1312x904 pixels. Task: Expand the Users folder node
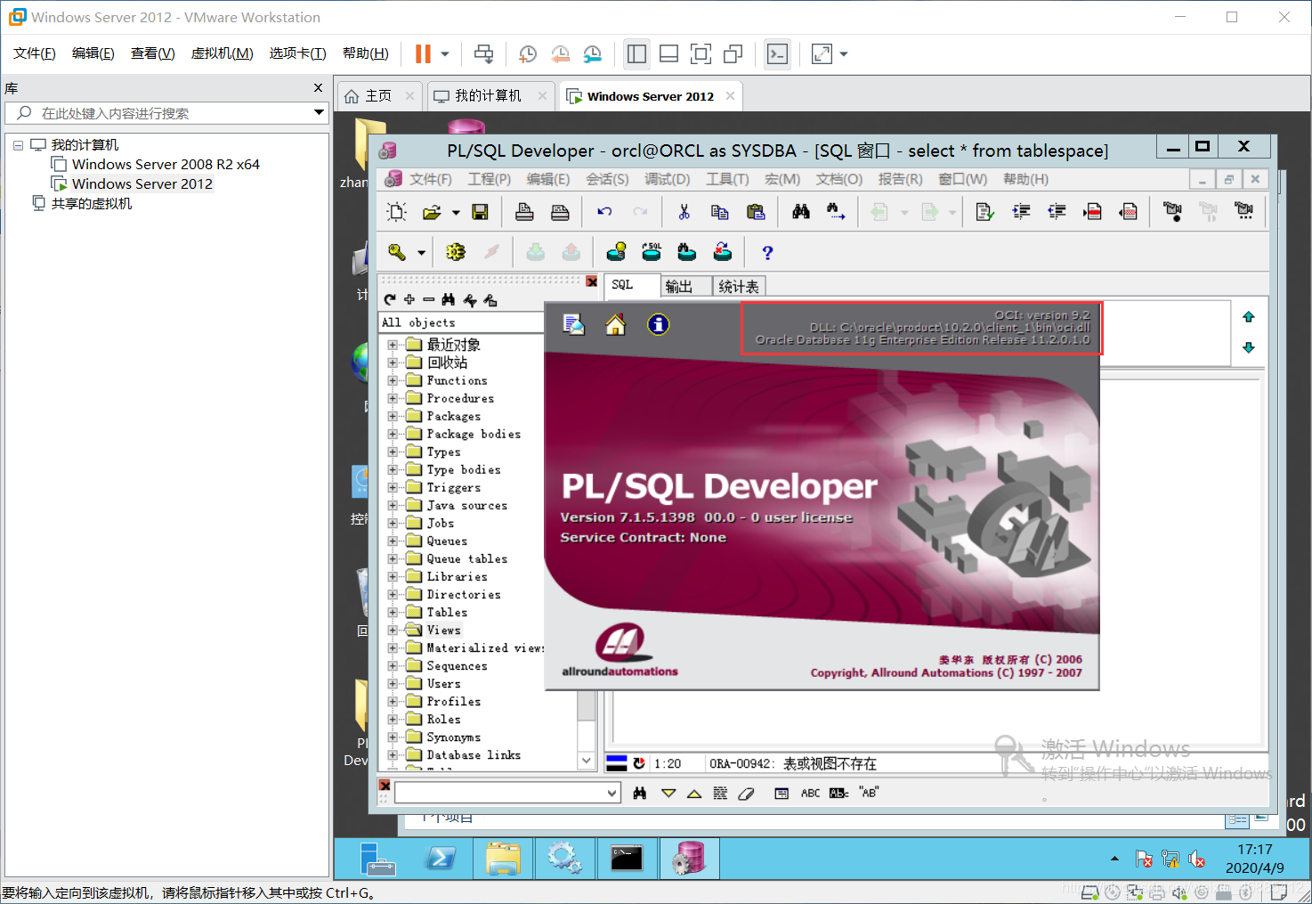(x=393, y=683)
